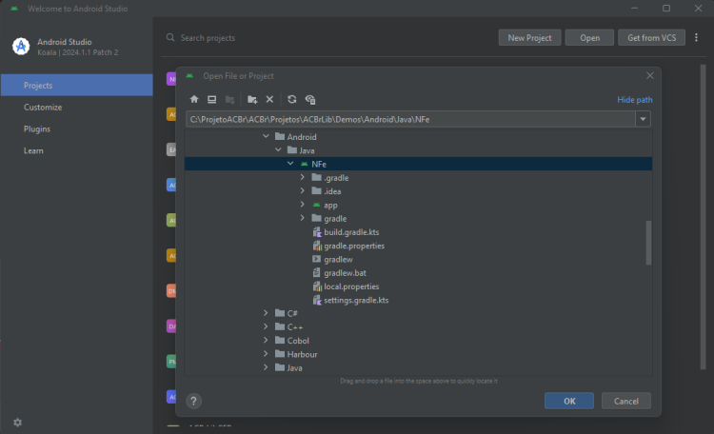Expand the .idea folder
Image resolution: width=714 pixels, height=434 pixels.
pos(303,190)
